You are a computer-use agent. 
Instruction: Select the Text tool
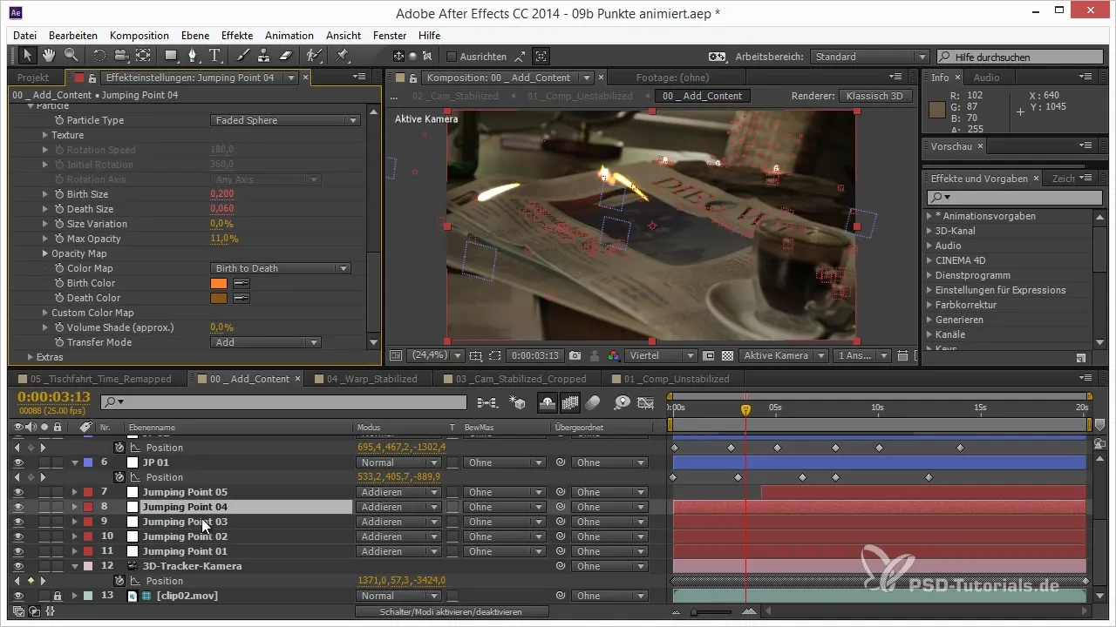pyautogui.click(x=214, y=57)
